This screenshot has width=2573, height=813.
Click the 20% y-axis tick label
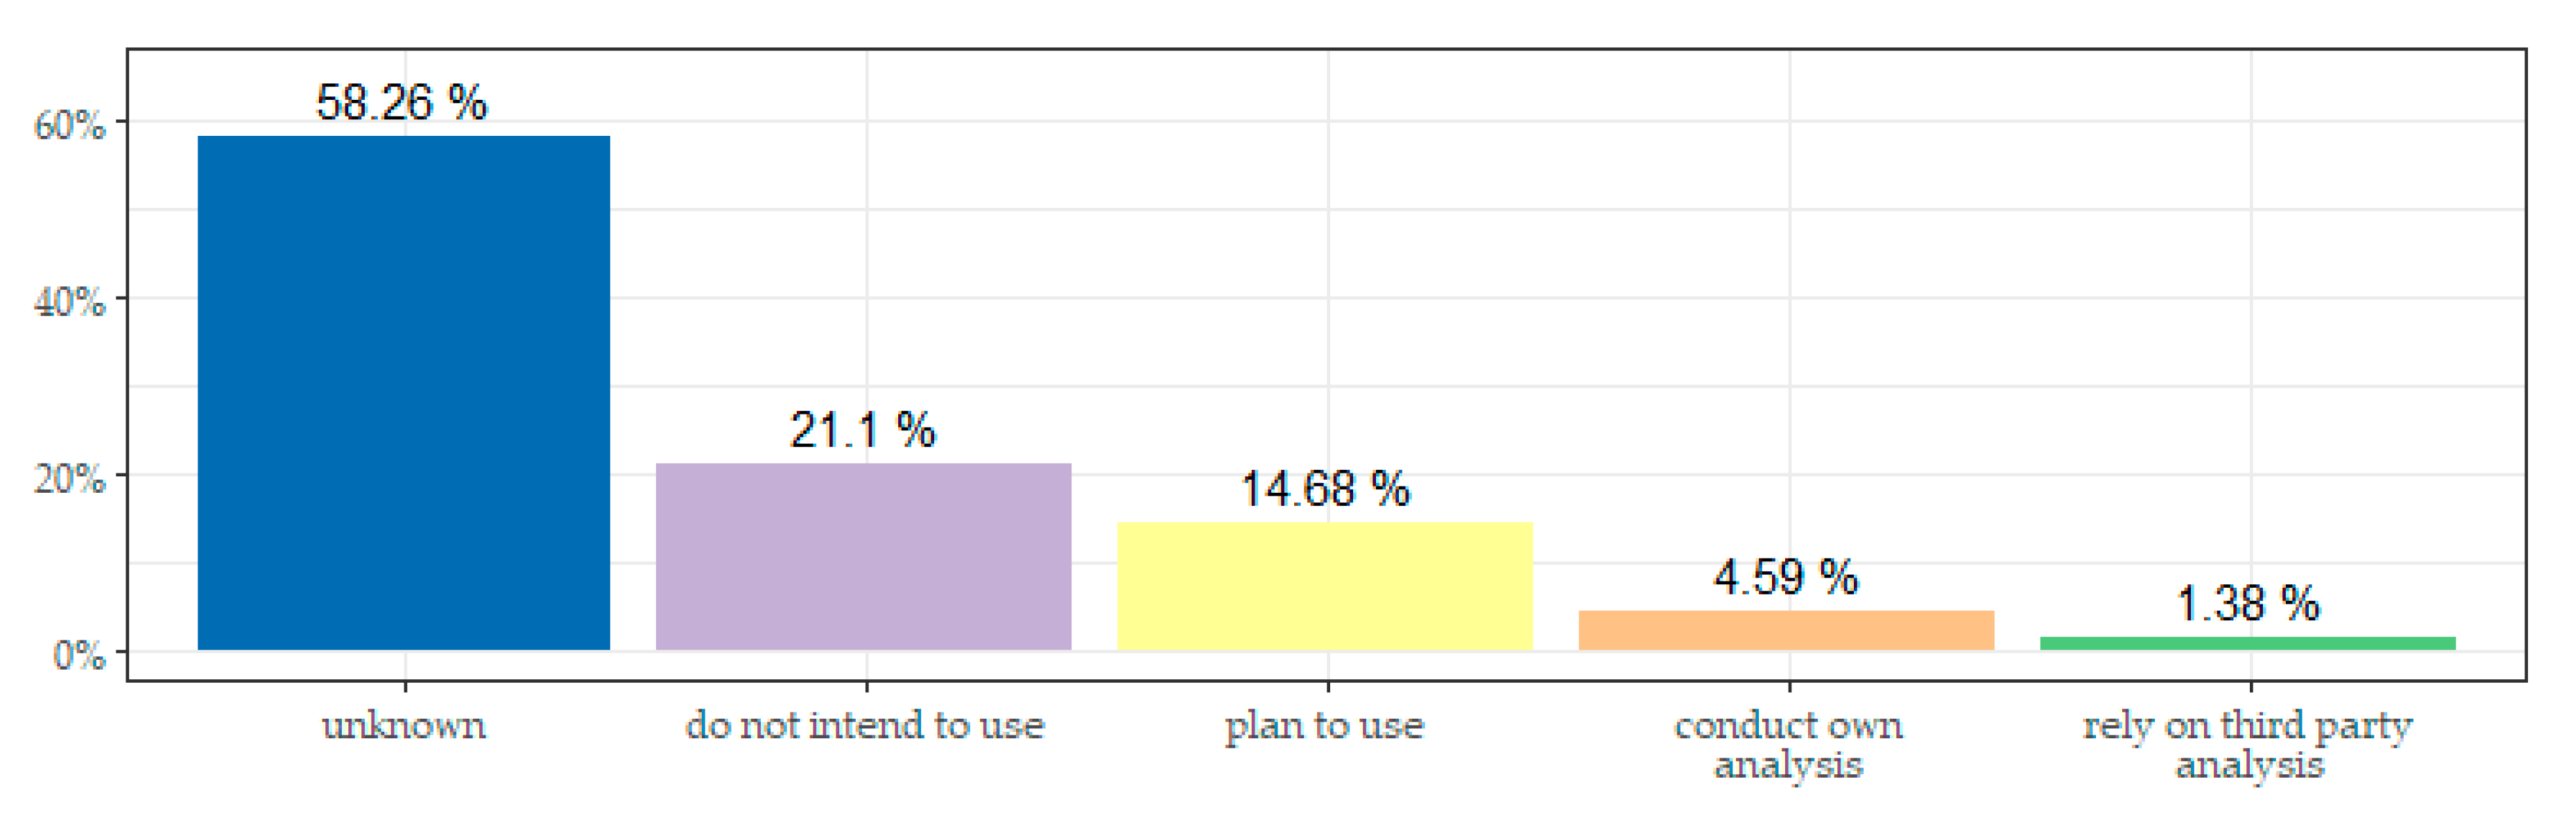point(69,480)
